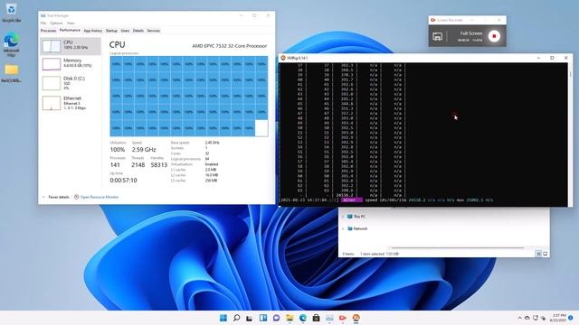579x325 pixels.
Task: Open Task View from the taskbar
Action: pos(250,318)
